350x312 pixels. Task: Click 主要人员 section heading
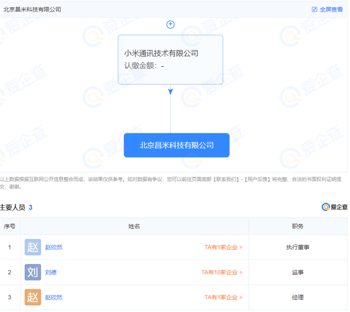pyautogui.click(x=13, y=208)
